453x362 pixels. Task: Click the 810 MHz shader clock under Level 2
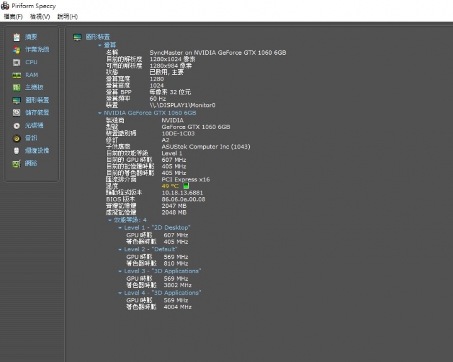pos(176,263)
